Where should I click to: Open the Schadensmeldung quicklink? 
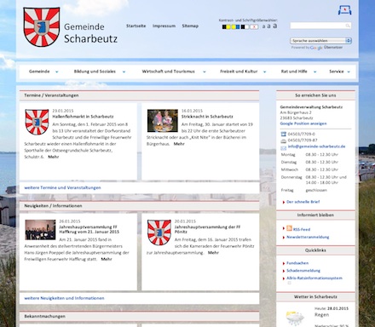pyautogui.click(x=303, y=271)
